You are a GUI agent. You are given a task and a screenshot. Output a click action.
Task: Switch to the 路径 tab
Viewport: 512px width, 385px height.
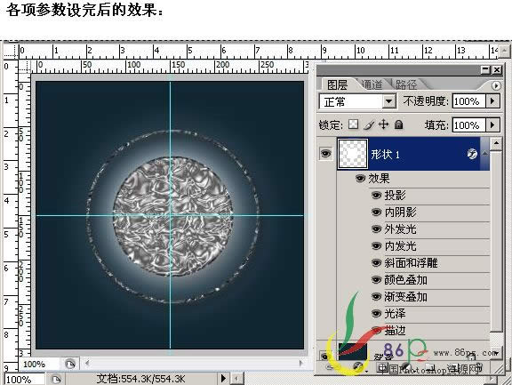tap(406, 84)
